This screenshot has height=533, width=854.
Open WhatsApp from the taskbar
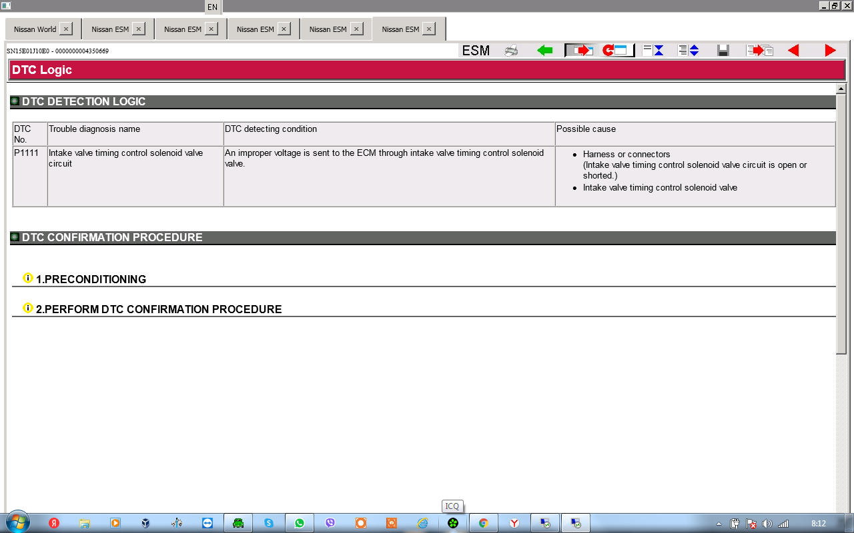300,523
